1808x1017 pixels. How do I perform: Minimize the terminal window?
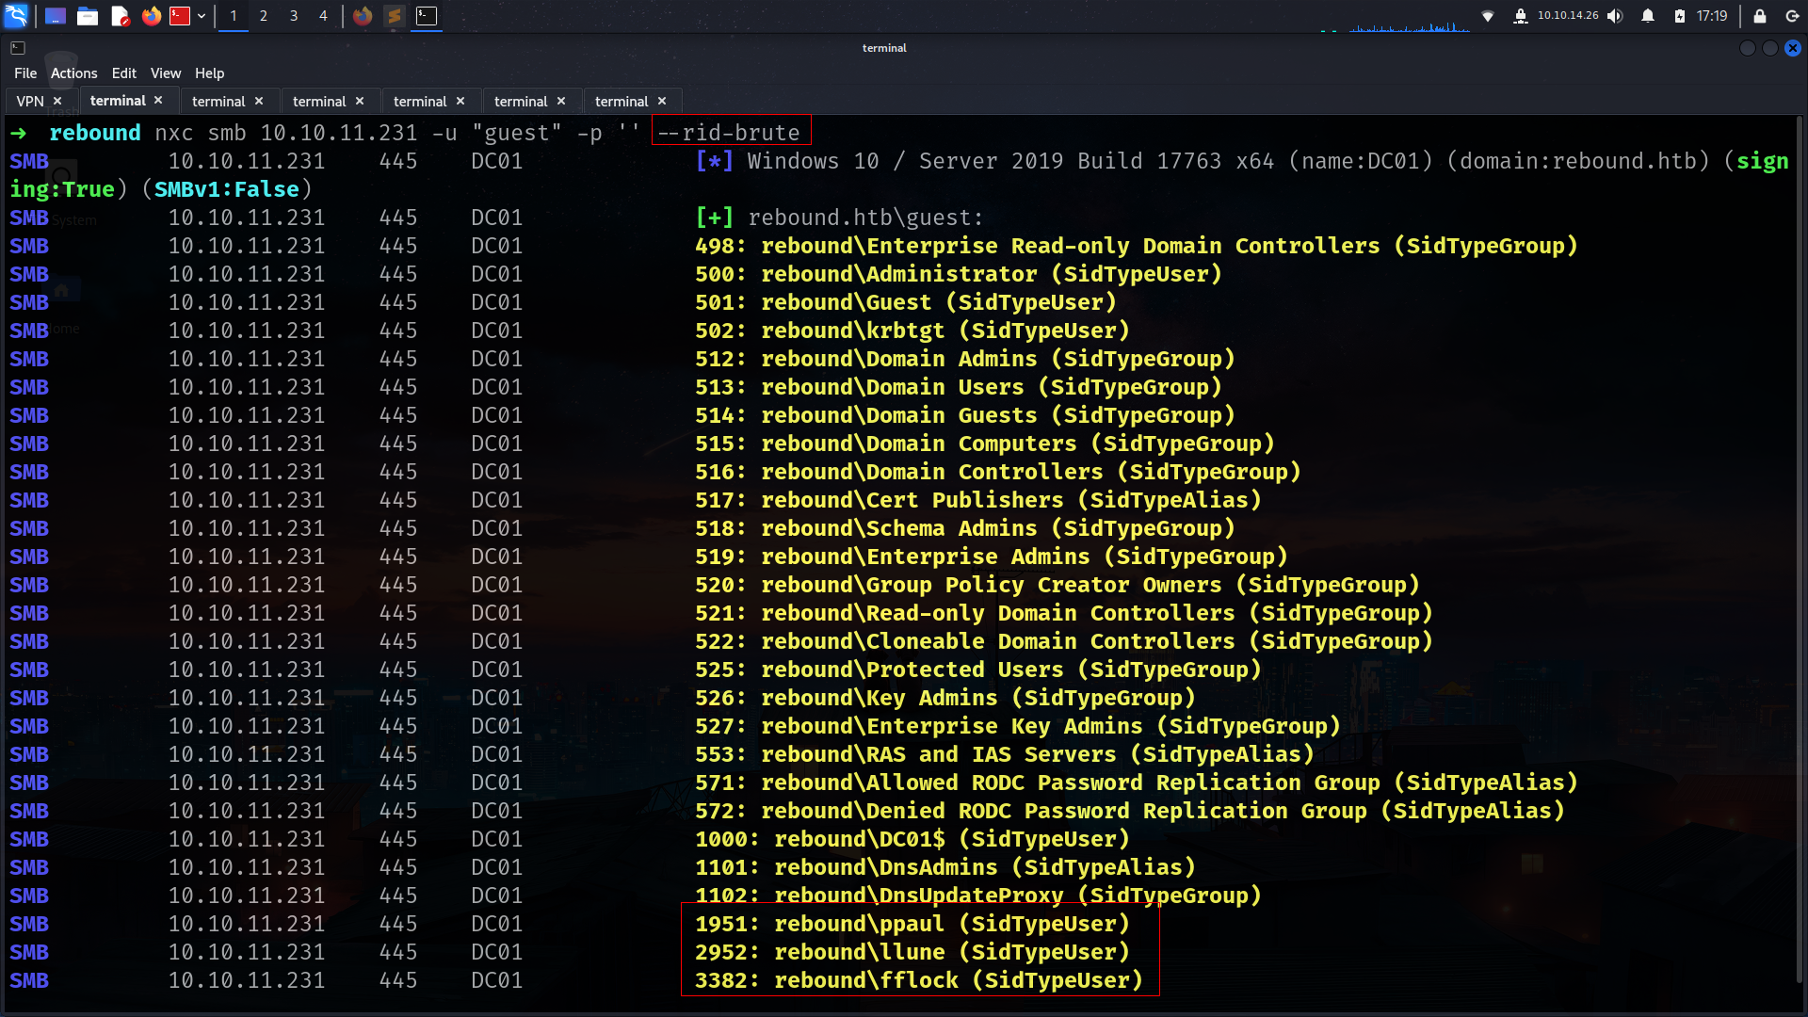(1748, 48)
